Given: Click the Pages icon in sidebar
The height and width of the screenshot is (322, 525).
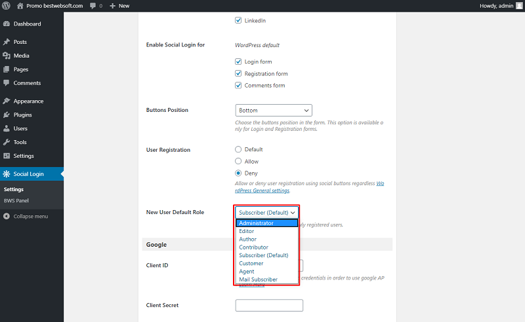Looking at the screenshot, I should [7, 69].
